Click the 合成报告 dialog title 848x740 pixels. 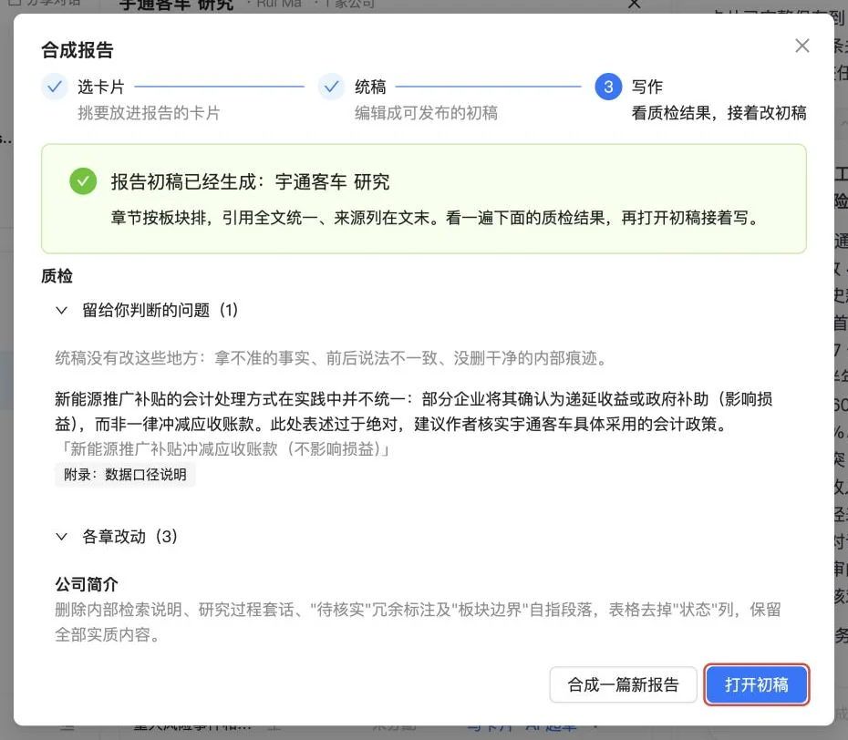pos(78,50)
